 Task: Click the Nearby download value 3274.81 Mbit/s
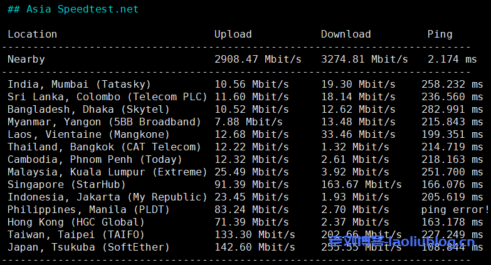(x=364, y=60)
